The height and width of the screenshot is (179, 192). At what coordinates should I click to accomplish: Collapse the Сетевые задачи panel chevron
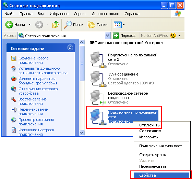(x=70, y=48)
